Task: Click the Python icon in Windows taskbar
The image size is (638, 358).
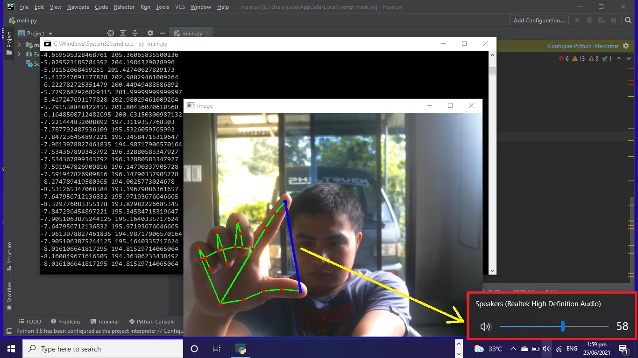Action: tap(241, 349)
